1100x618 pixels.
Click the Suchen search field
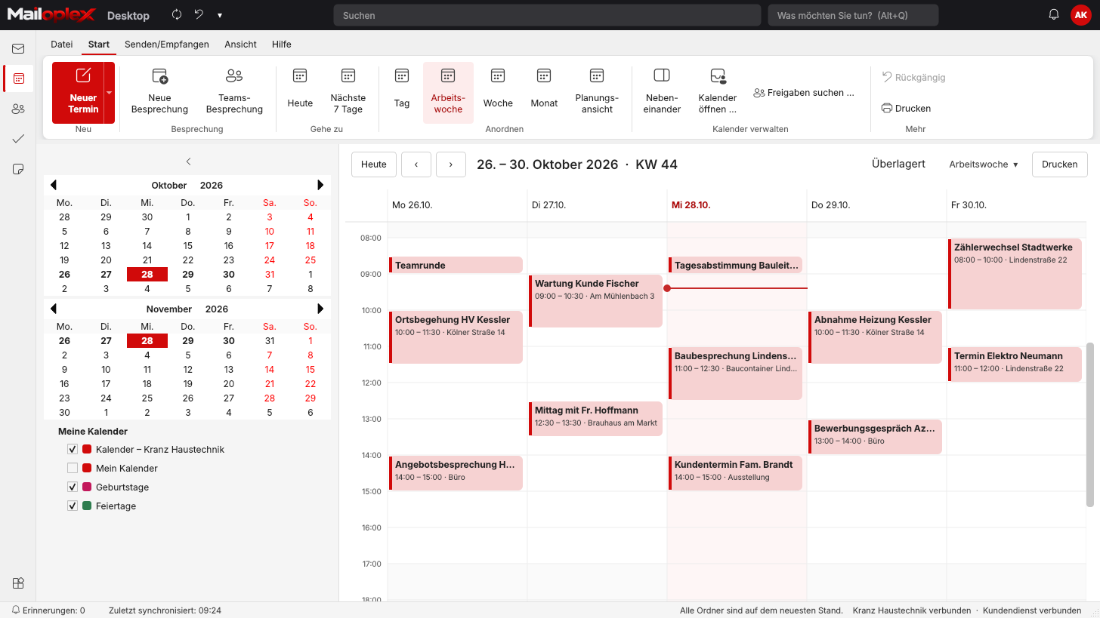click(547, 15)
